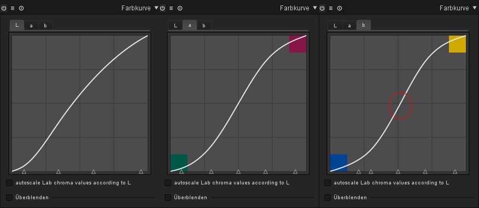
Task: Click first node triangle below the b curve
Action: click(x=359, y=172)
